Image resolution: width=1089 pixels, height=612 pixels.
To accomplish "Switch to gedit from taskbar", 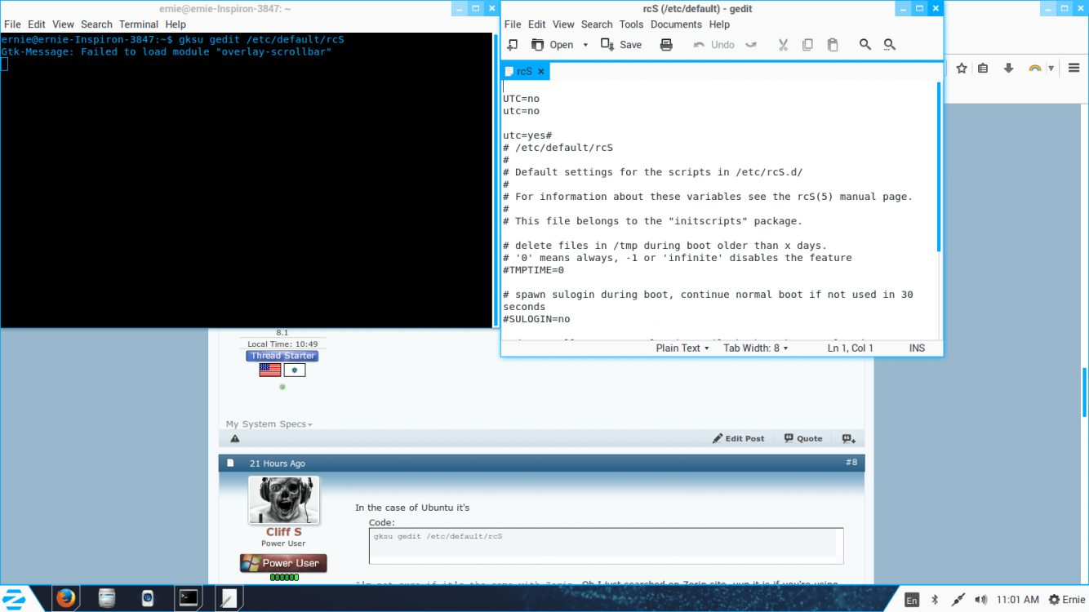I will point(229,598).
